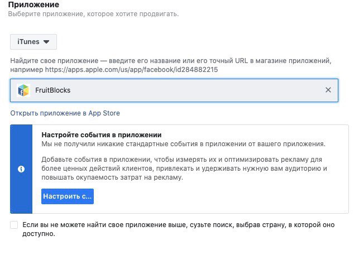Click the example apps.apple.com URL text
Screen dimensions: 364x255
click(x=131, y=70)
